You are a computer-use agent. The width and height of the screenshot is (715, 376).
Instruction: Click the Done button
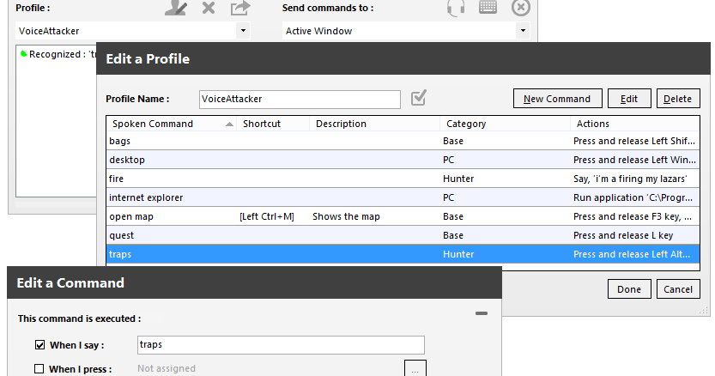click(x=629, y=289)
